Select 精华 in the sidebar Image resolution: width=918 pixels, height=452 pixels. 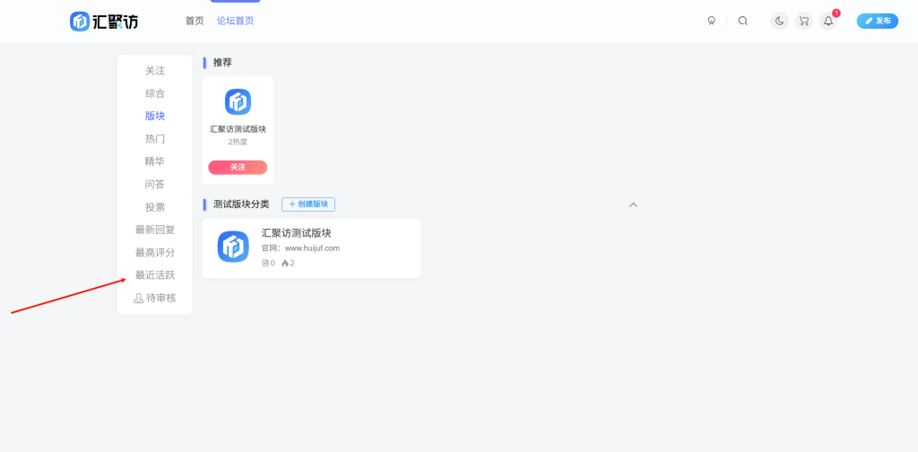[x=155, y=161]
